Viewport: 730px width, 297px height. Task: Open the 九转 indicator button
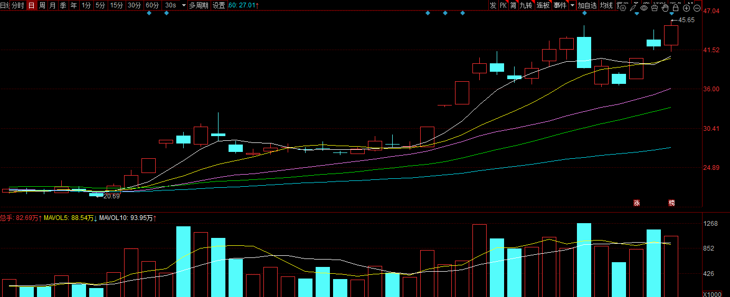pos(526,5)
